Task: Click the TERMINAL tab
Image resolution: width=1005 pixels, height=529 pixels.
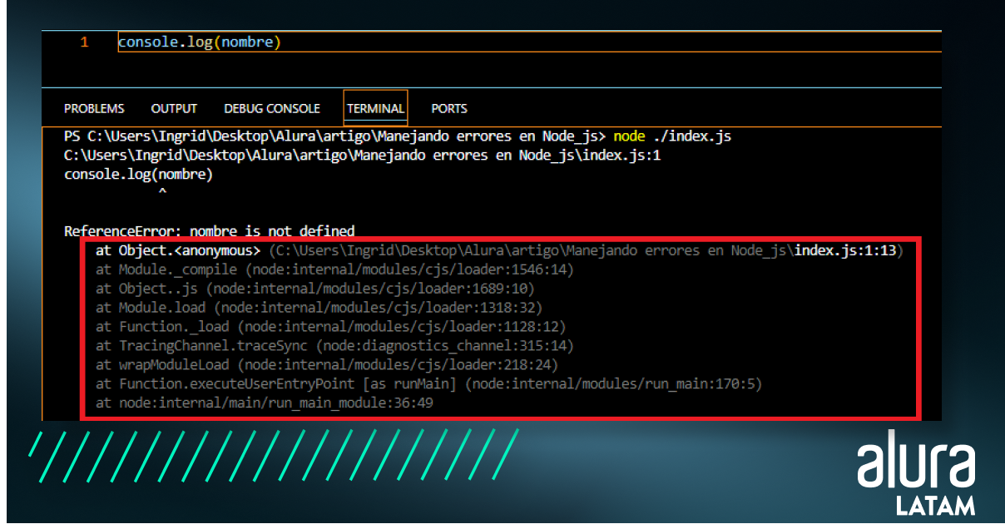Action: pos(375,109)
